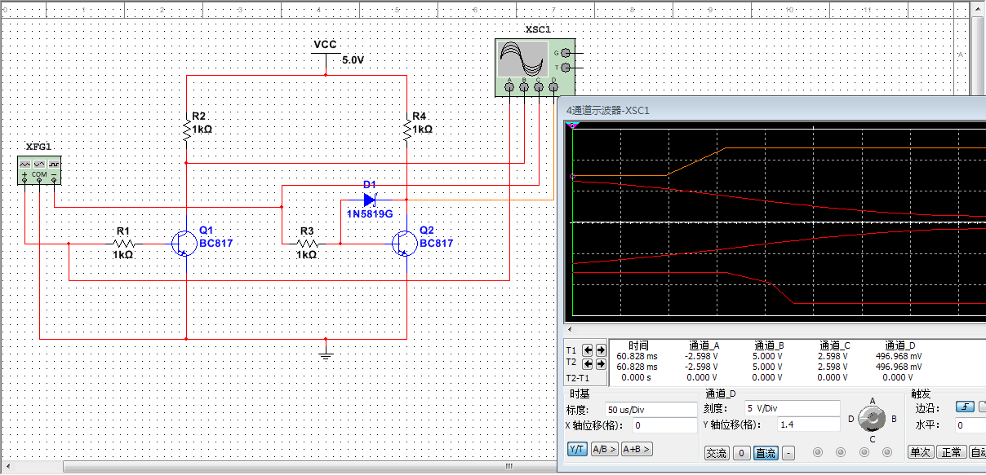Select rising edge trigger button

[x=966, y=407]
